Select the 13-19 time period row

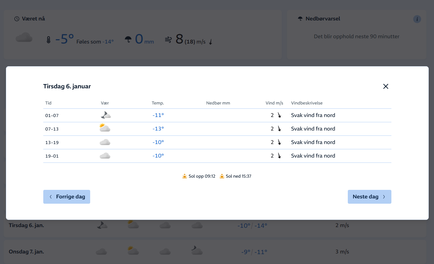click(x=52, y=142)
